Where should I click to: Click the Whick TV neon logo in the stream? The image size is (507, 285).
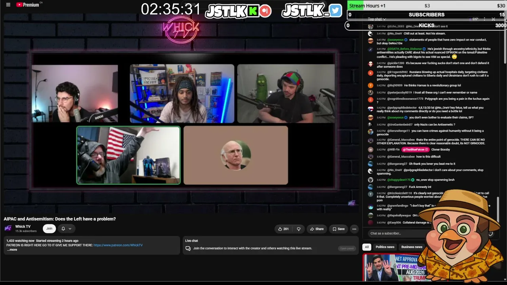pos(181,30)
